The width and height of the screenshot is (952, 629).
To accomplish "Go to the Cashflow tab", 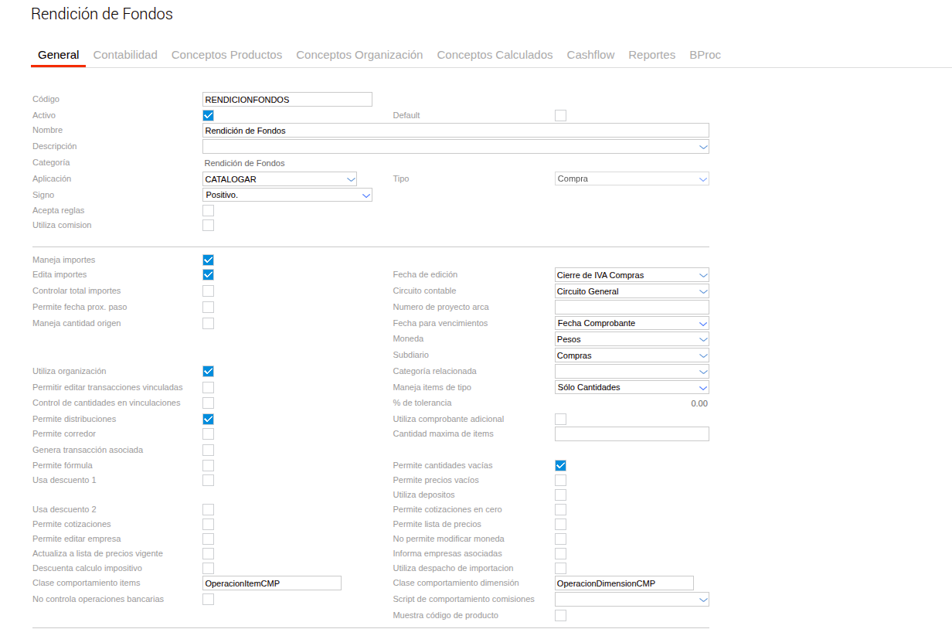I will 590,55.
